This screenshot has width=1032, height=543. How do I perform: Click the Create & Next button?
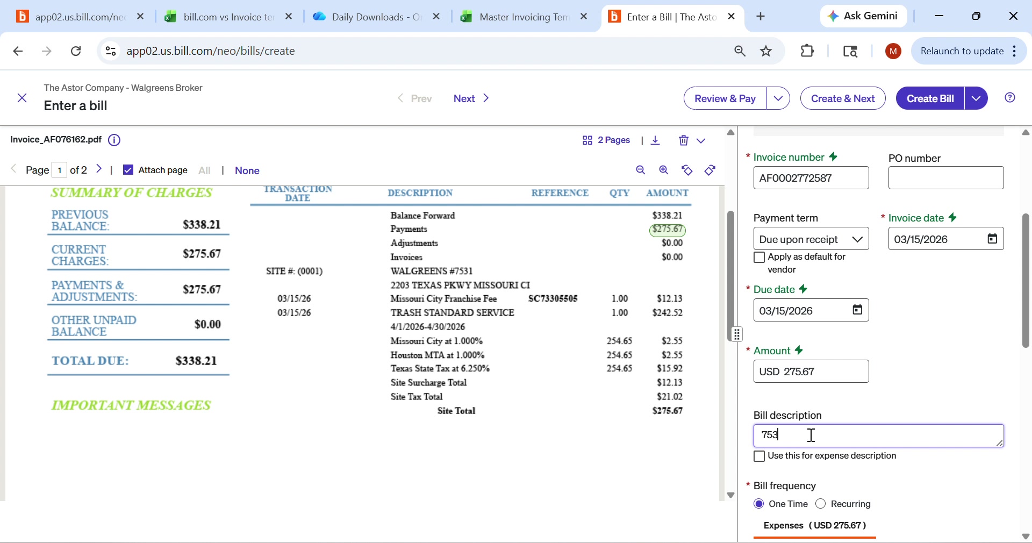click(x=843, y=98)
